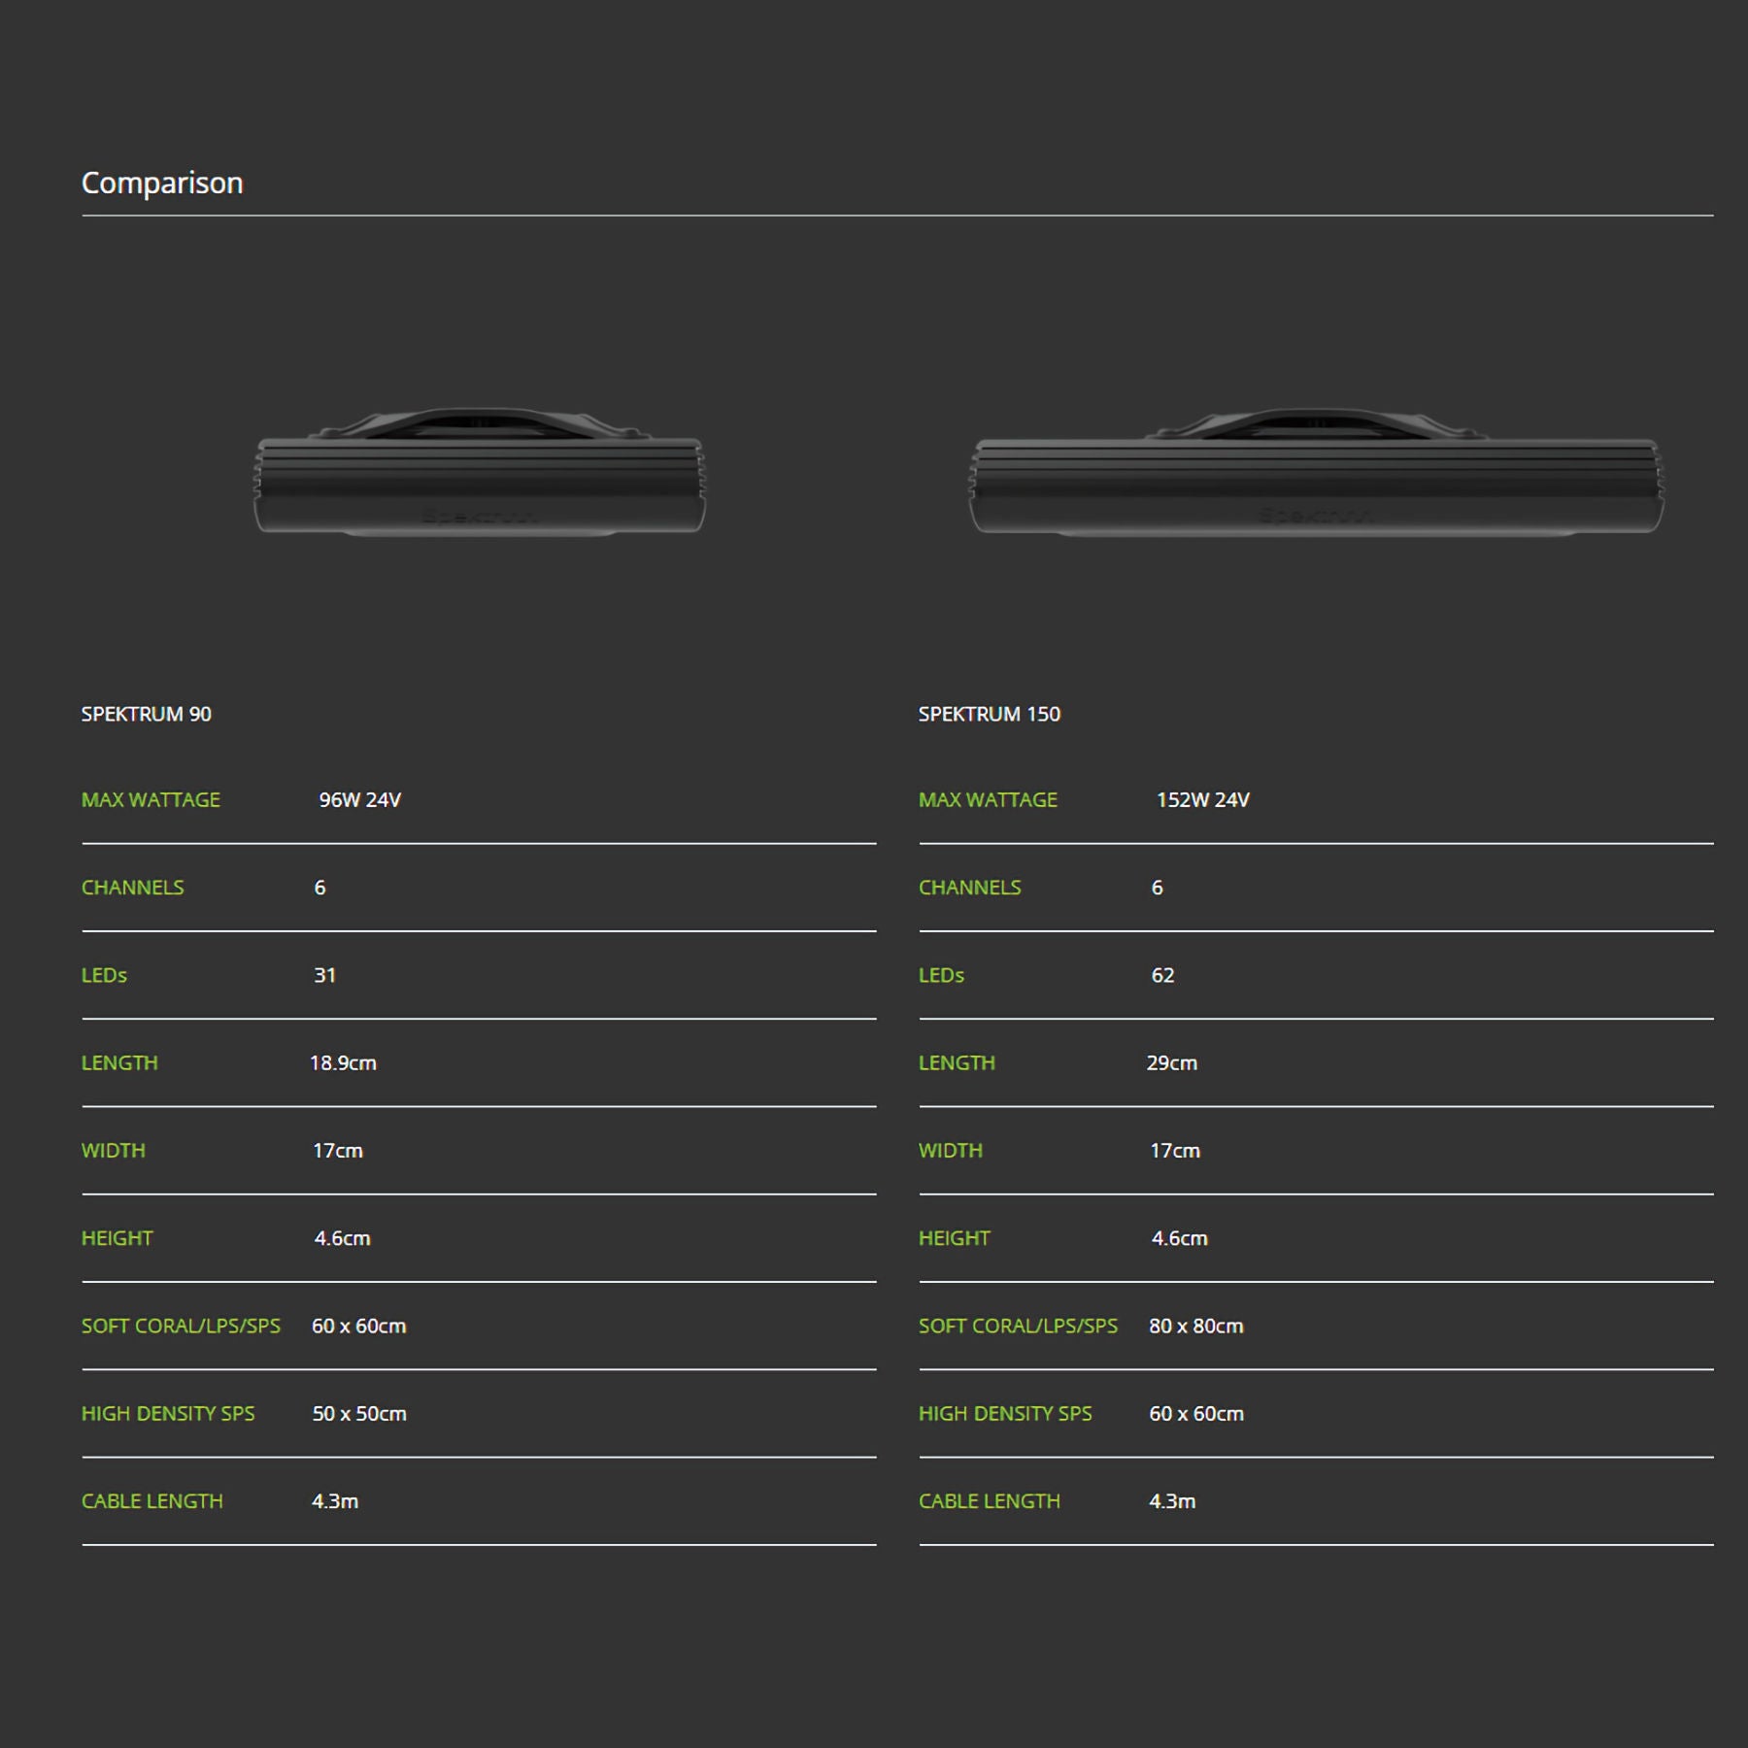Click HEIGHT label under Spektrum 150
1748x1748 pixels.
pyautogui.click(x=954, y=1238)
